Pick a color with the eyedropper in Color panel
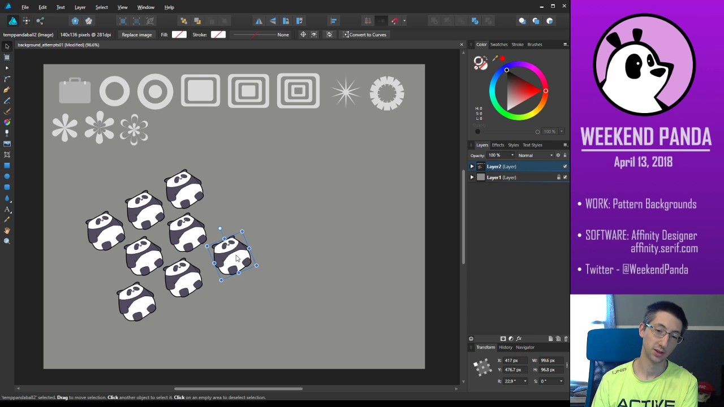The image size is (724, 407). pyautogui.click(x=495, y=58)
